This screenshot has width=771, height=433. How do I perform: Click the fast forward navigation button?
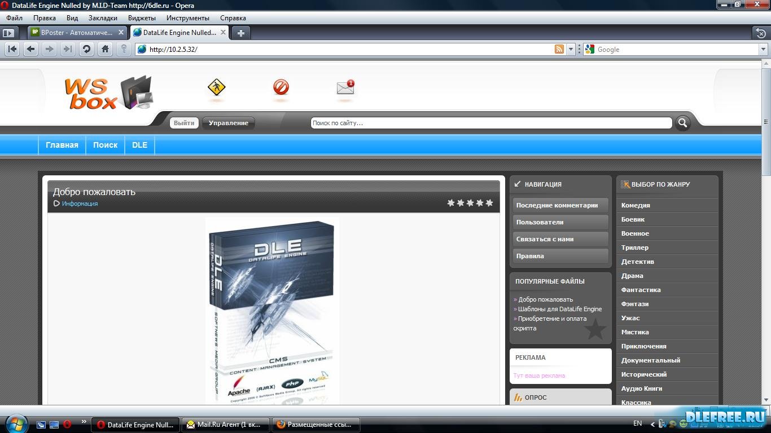(x=68, y=49)
